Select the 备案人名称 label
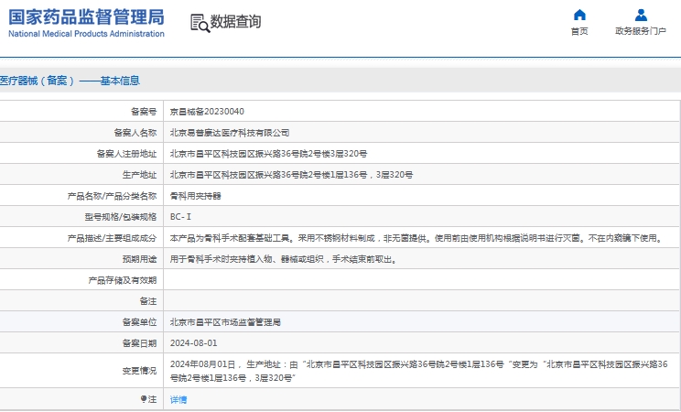 [135, 133]
